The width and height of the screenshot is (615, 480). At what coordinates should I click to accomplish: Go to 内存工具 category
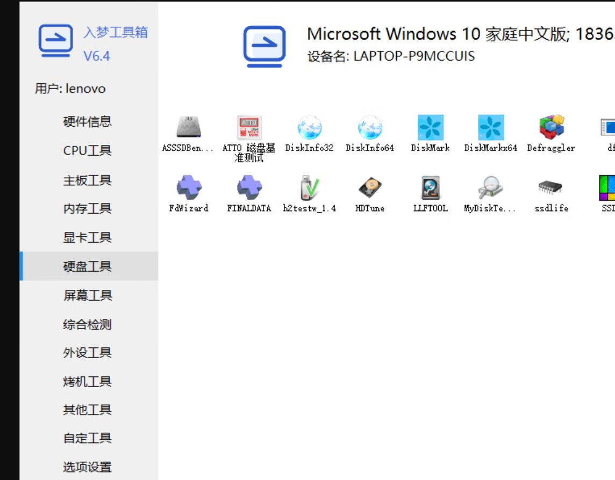[x=87, y=208]
